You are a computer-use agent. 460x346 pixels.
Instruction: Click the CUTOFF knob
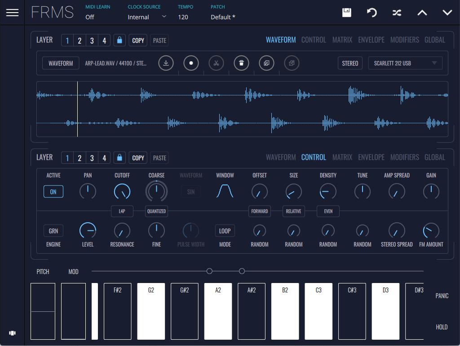point(122,192)
